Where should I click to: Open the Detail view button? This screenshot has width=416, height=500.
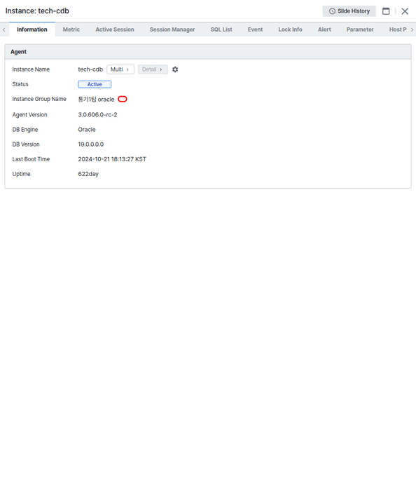pyautogui.click(x=153, y=69)
